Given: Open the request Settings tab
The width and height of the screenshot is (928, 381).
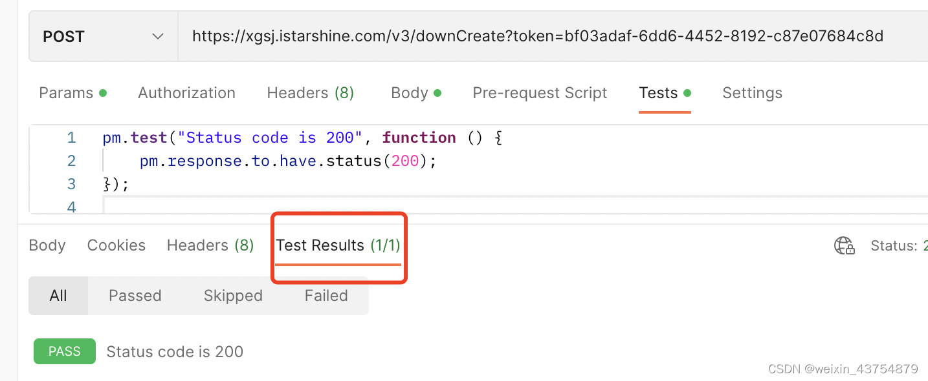Looking at the screenshot, I should pyautogui.click(x=752, y=93).
